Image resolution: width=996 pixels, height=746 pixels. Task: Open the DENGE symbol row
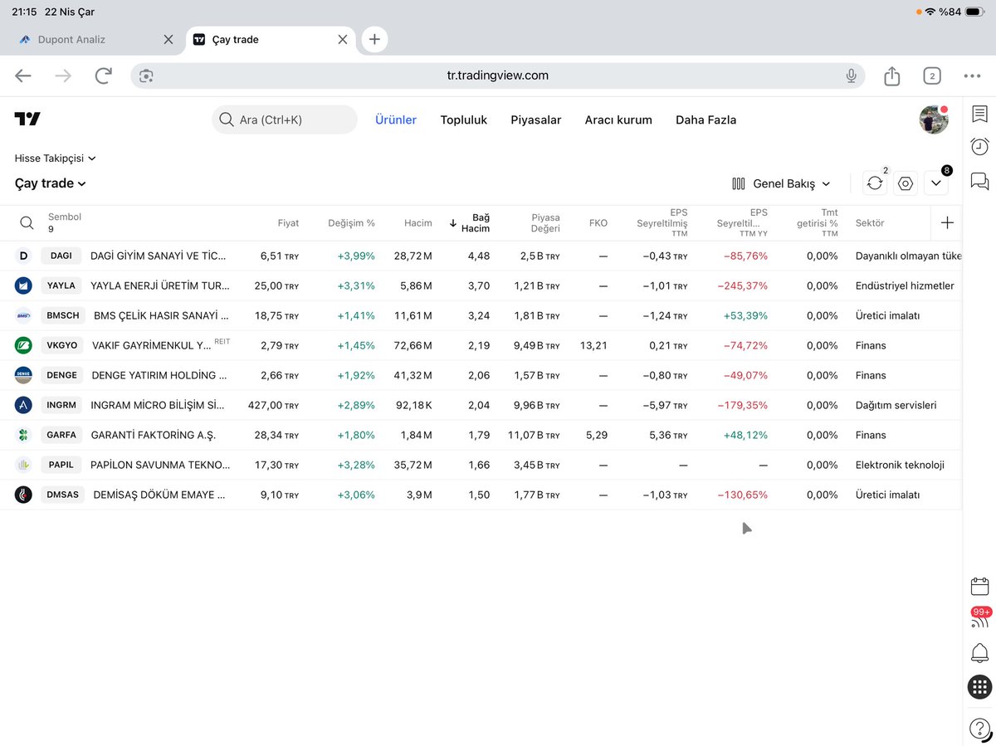[x=481, y=375]
